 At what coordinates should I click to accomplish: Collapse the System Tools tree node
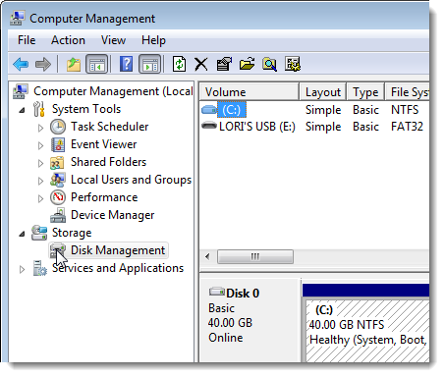[x=22, y=110]
